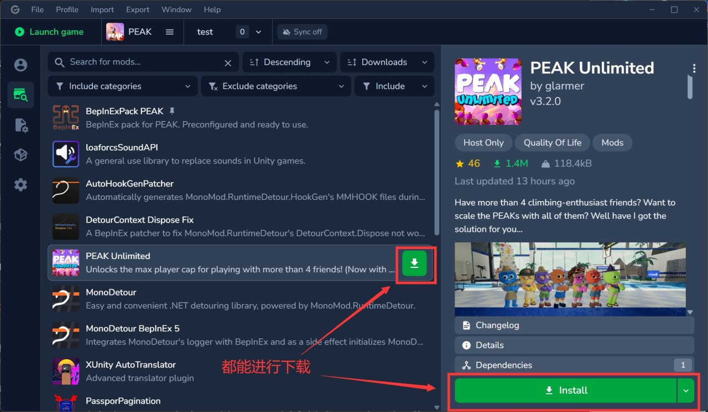Open the Dependencies section
Viewport: 708px width, 412px height.
point(574,365)
